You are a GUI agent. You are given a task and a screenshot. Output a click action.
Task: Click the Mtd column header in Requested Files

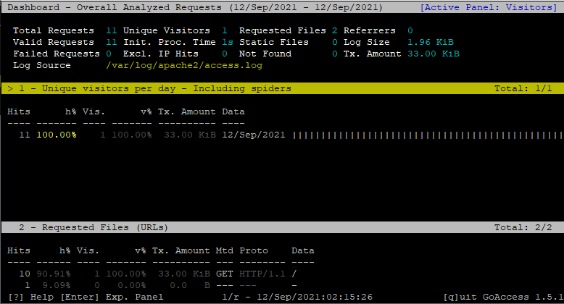tap(223, 250)
